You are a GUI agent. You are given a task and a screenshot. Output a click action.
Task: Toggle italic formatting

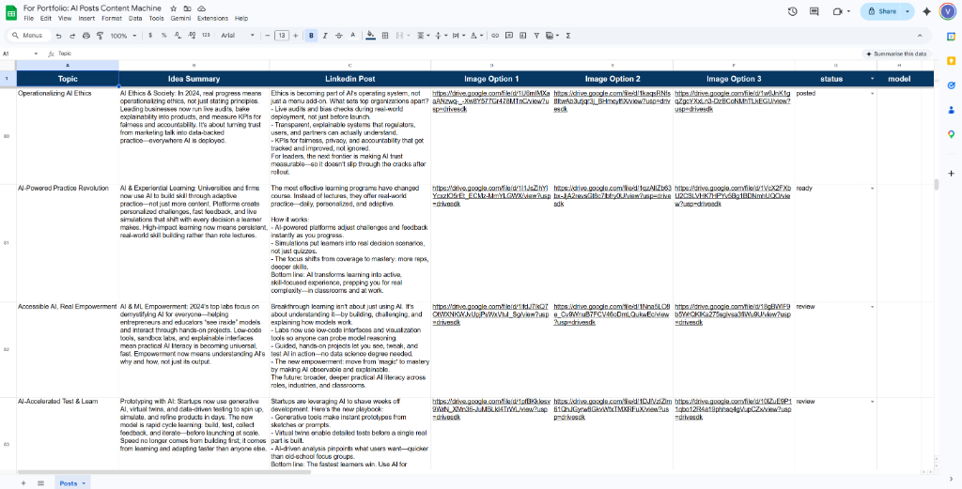click(x=325, y=36)
